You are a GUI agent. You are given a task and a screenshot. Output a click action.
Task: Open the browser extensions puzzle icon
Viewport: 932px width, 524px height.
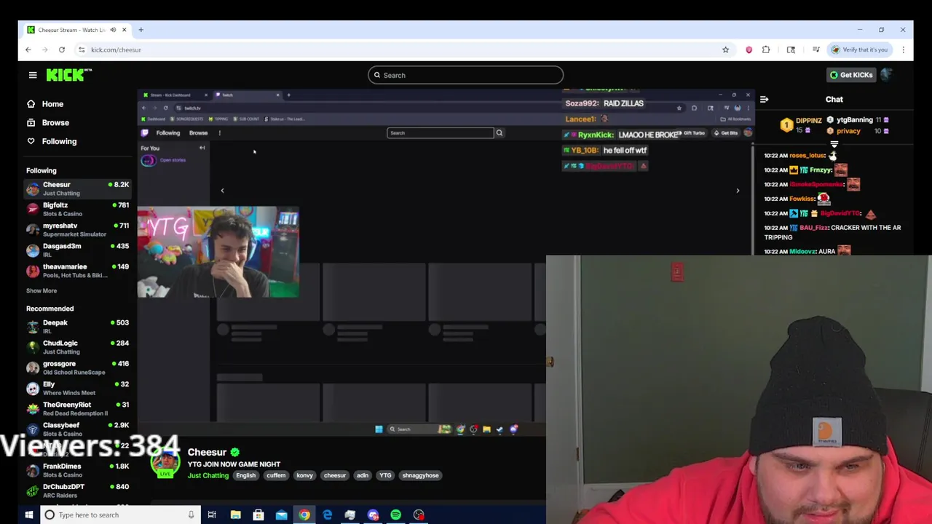tap(766, 49)
